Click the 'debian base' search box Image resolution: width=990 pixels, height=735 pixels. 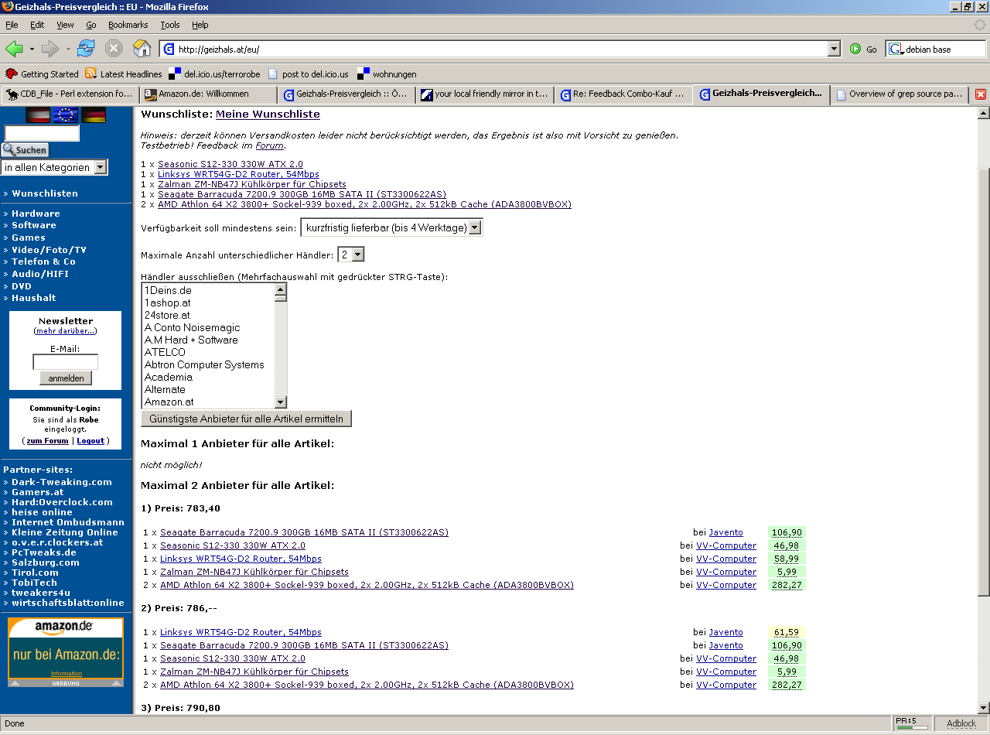(x=944, y=49)
